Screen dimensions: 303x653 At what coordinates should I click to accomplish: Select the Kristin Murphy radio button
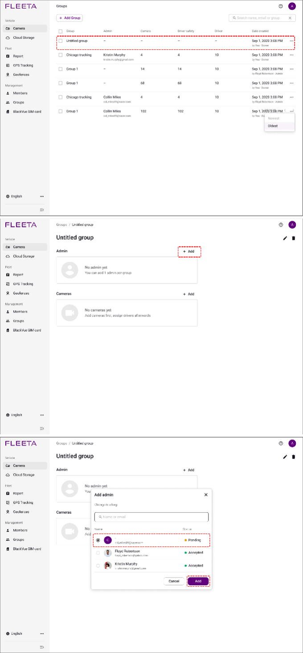click(x=98, y=566)
